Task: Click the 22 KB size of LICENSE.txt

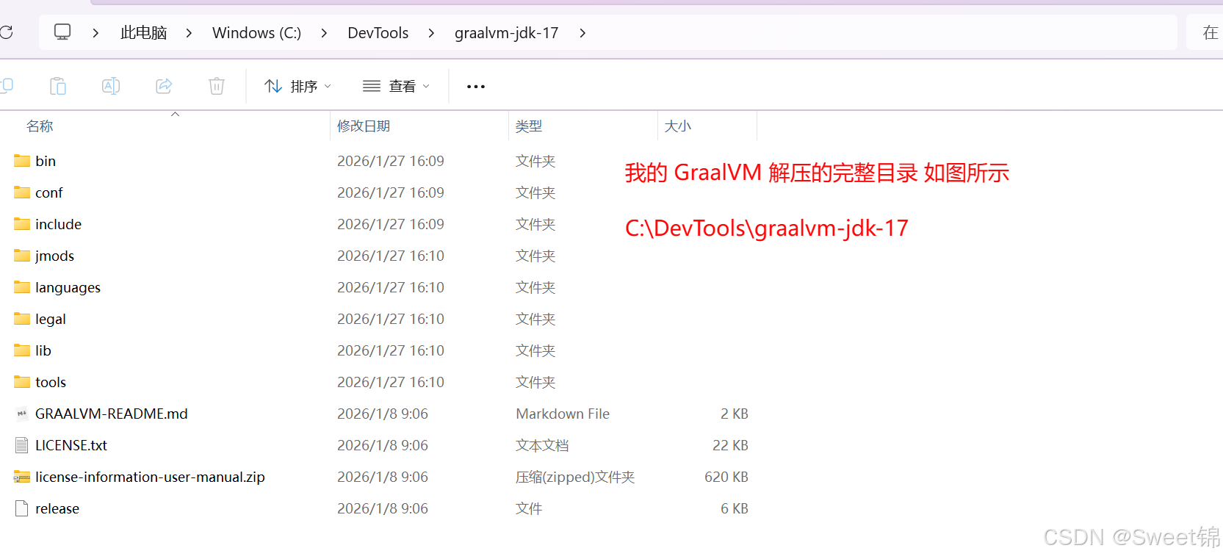Action: pyautogui.click(x=730, y=445)
